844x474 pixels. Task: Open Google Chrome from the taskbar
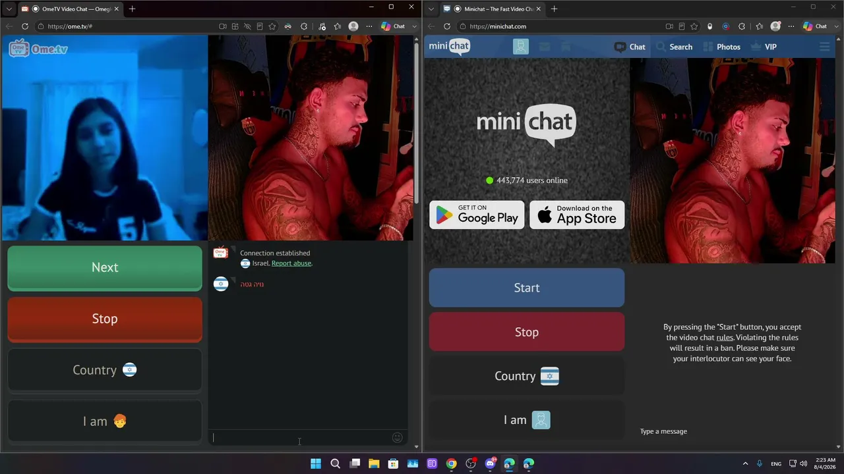click(x=451, y=463)
